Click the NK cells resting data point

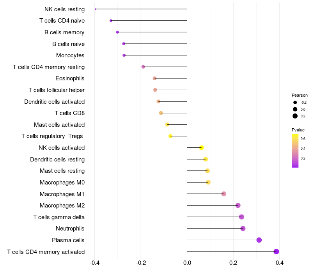96,9
